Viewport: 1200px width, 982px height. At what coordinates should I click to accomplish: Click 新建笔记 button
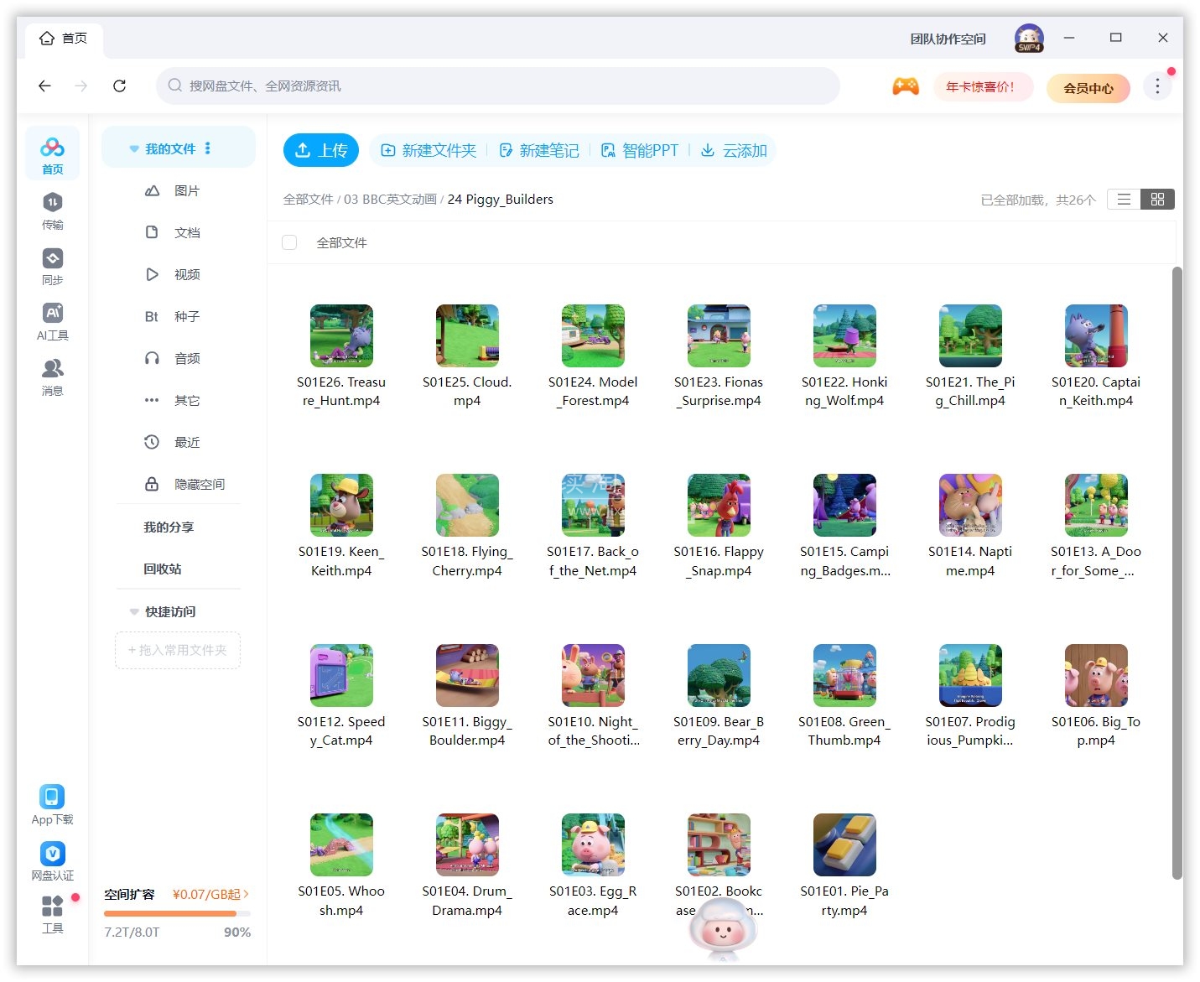coord(539,150)
